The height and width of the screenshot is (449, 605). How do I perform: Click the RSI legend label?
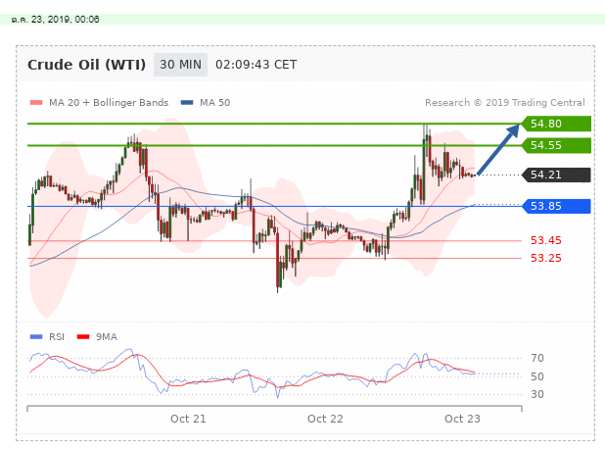click(57, 337)
